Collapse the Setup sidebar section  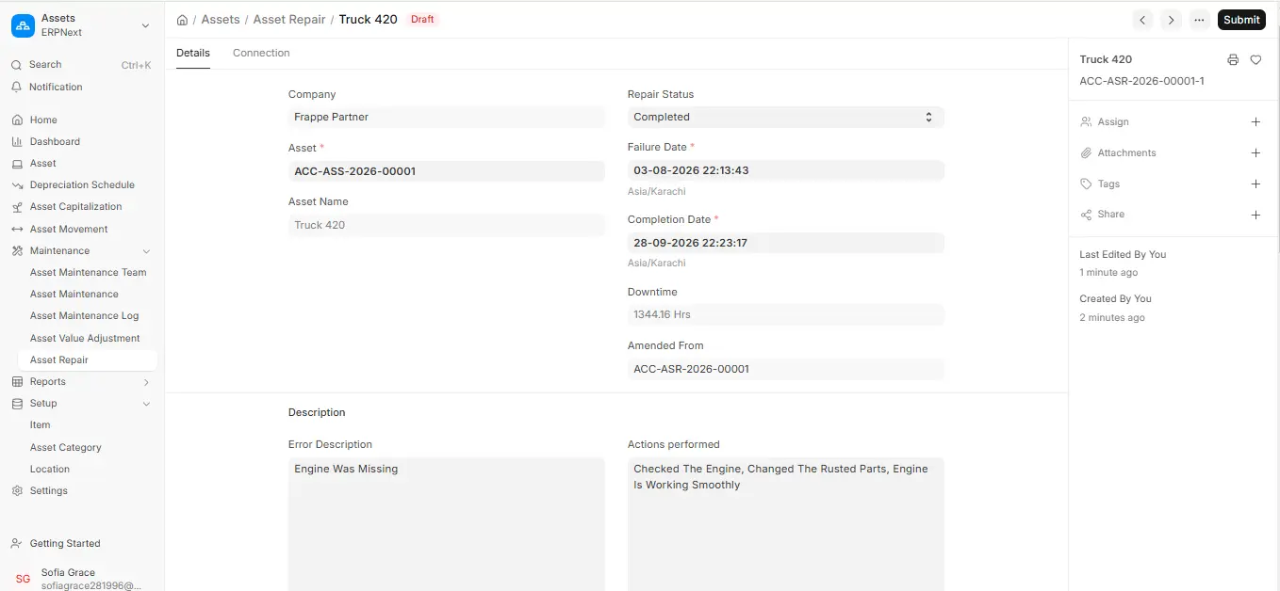[x=146, y=404]
